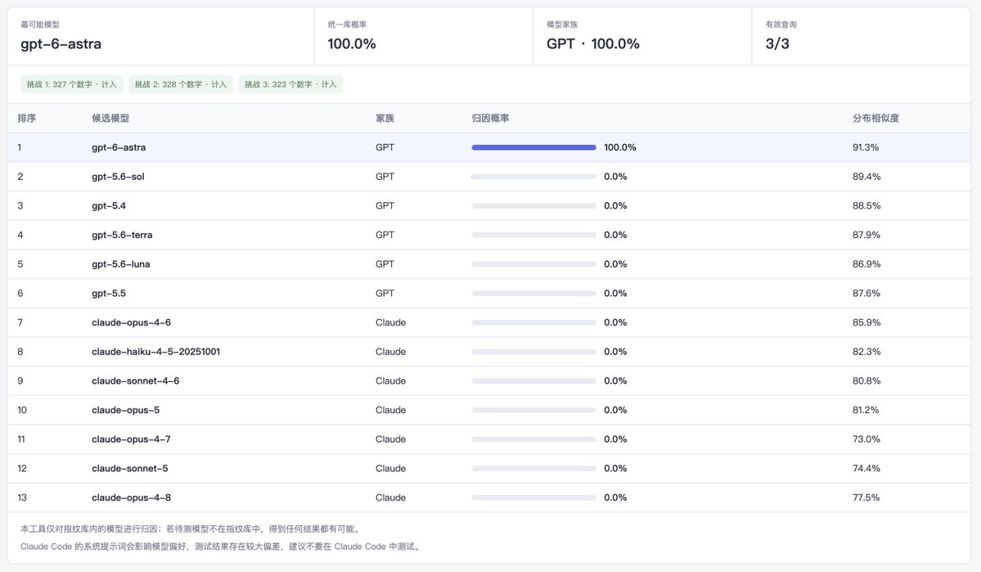The width and height of the screenshot is (981, 572).
Task: Select the claude-haiku-4-5-20251001 model name
Action: (155, 352)
